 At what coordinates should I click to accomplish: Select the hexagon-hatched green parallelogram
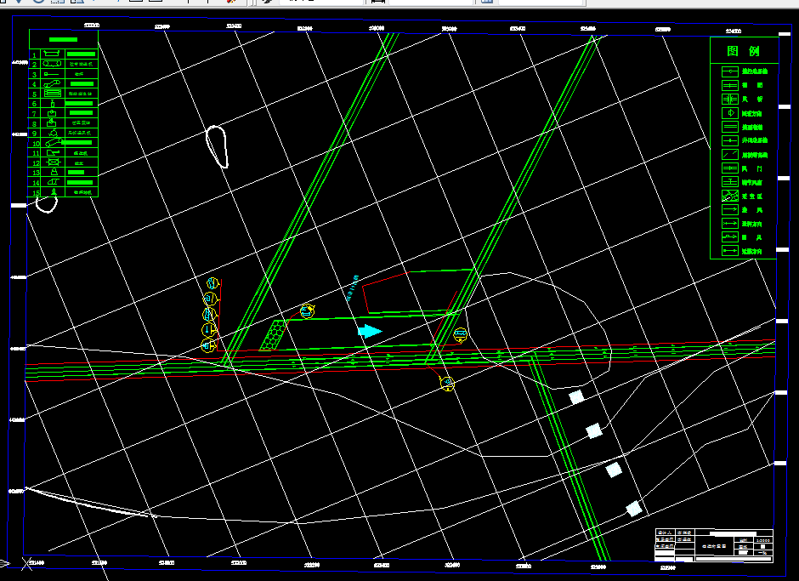click(273, 335)
